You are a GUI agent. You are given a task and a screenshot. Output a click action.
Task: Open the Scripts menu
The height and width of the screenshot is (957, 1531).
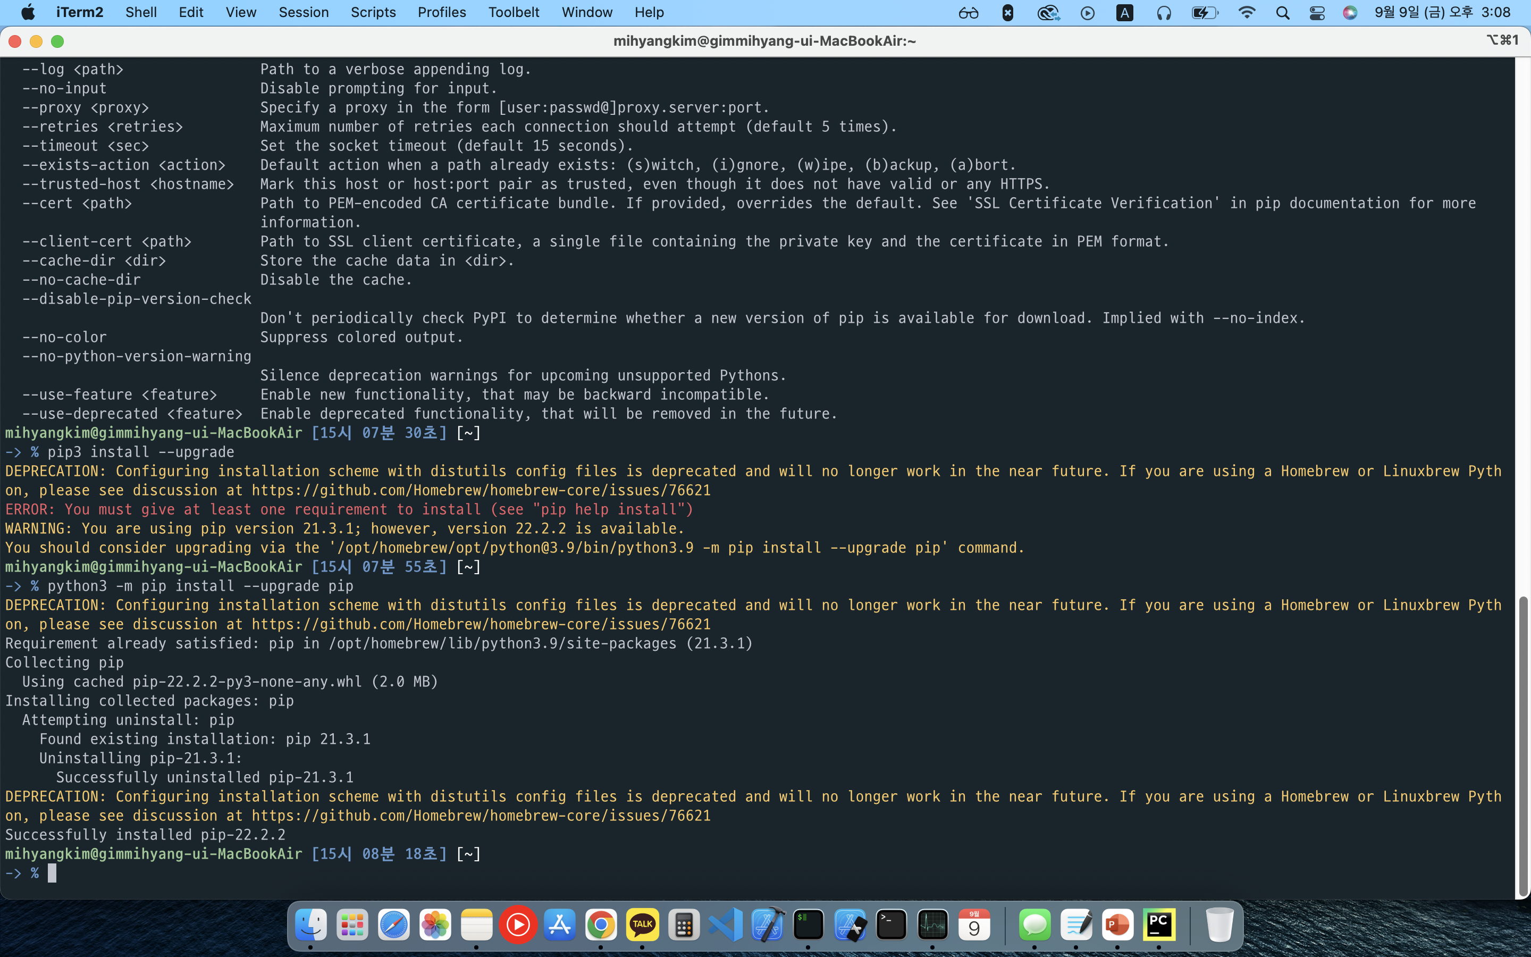[x=373, y=12]
